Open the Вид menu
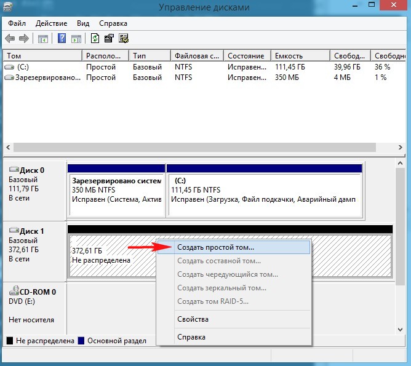Image resolution: width=411 pixels, height=366 pixels. click(x=83, y=23)
